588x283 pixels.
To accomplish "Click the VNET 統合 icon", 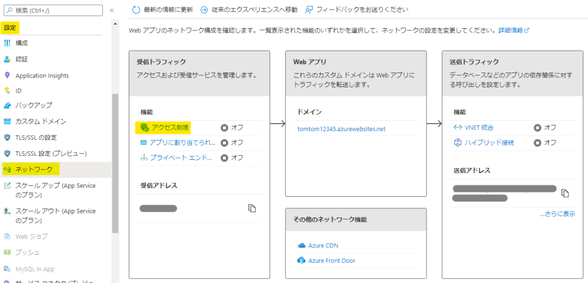I will (x=458, y=127).
